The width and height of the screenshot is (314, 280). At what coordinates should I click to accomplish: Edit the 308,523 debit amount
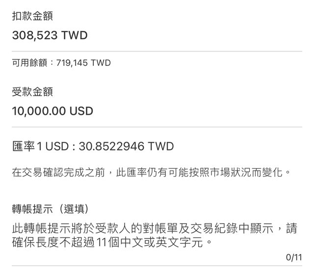33,36
